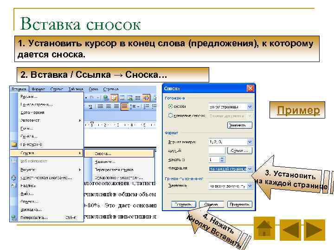Click the hyperlink globe icon in the toolbar
The image size is (334, 250).
pyautogui.click(x=106, y=98)
